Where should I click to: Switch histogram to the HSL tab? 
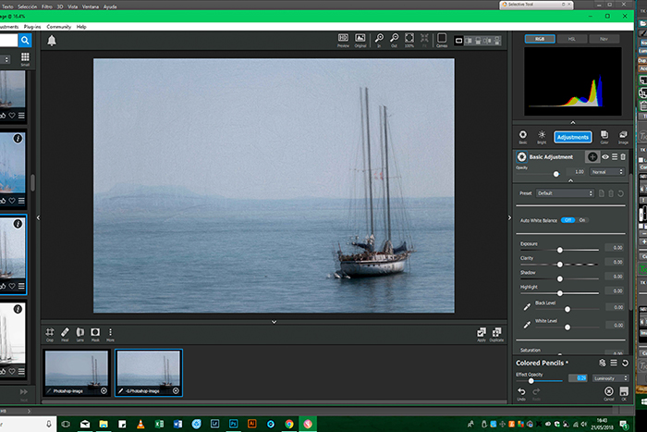[573, 40]
